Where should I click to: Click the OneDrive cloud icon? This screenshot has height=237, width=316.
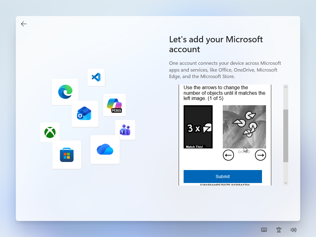pyautogui.click(x=105, y=149)
